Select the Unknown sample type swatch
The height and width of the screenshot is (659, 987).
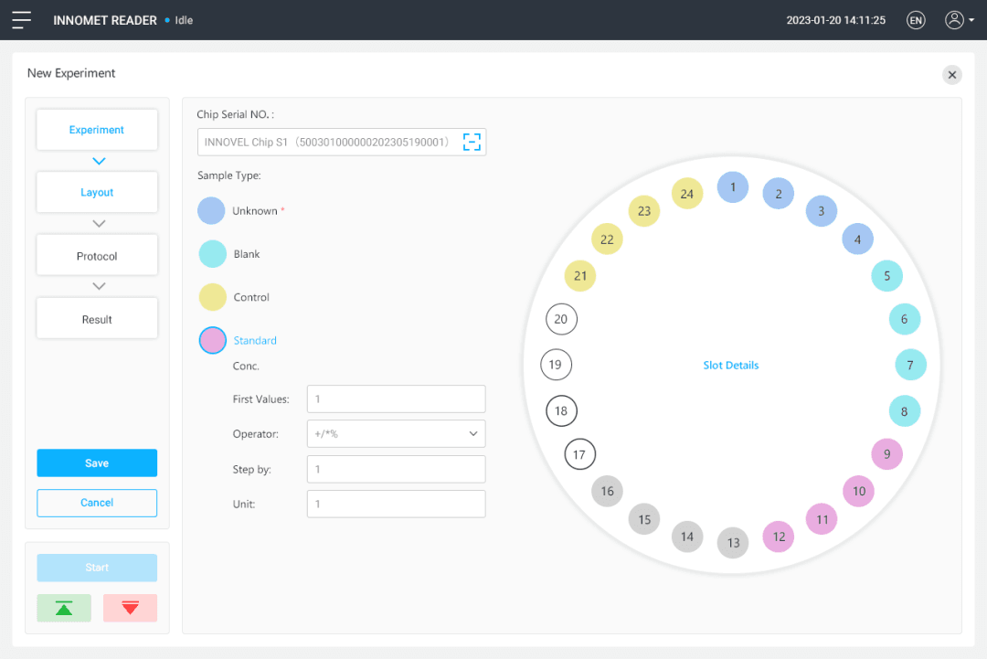coord(211,211)
